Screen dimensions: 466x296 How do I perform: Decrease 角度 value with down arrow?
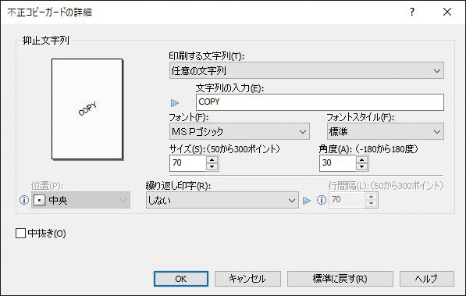coord(361,166)
